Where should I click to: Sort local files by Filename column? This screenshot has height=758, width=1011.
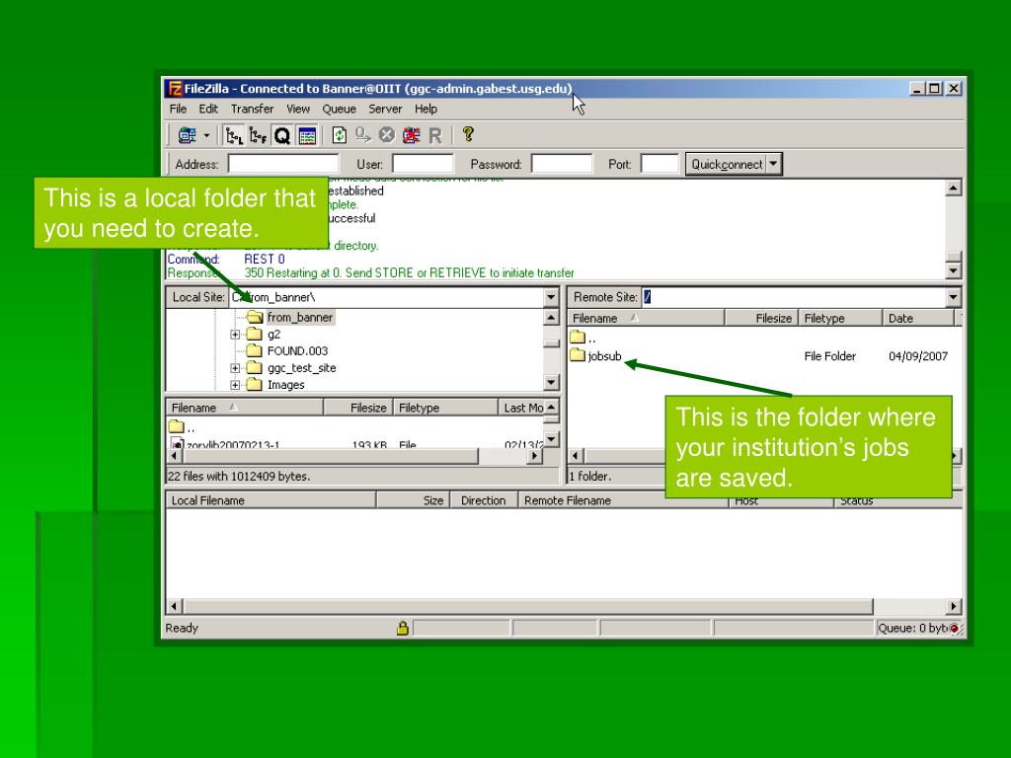(245, 408)
